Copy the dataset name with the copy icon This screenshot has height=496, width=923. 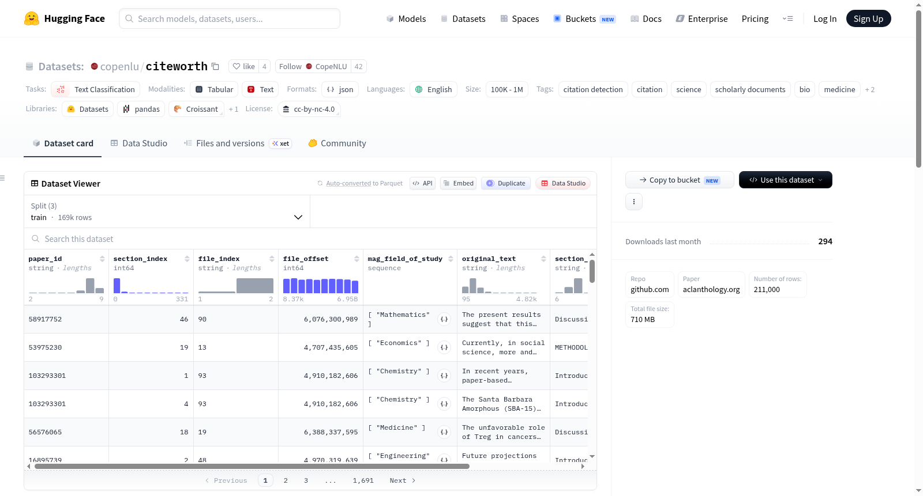click(215, 66)
